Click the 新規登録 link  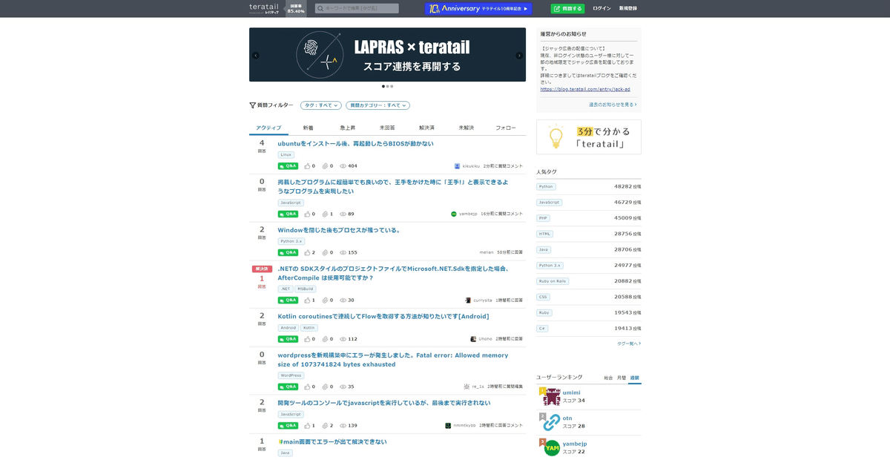(628, 9)
